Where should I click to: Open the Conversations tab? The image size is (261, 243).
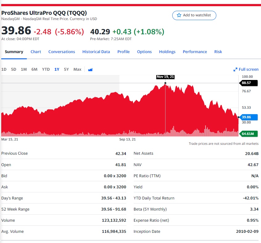62,52
